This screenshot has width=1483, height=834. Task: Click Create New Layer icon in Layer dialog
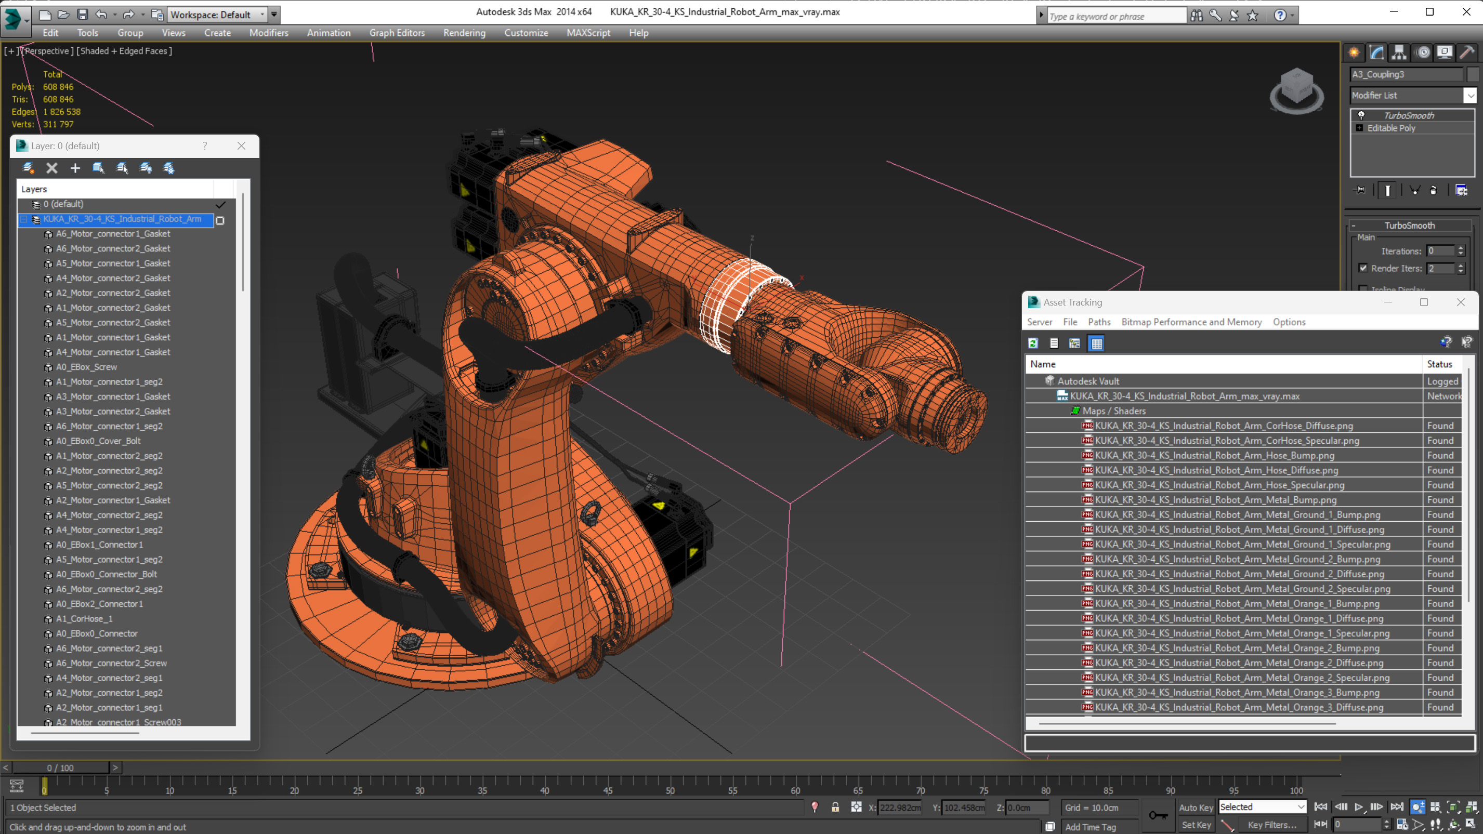(x=28, y=168)
